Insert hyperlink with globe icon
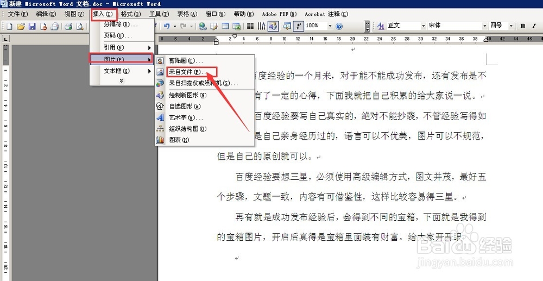This screenshot has height=281, width=543. [203, 26]
